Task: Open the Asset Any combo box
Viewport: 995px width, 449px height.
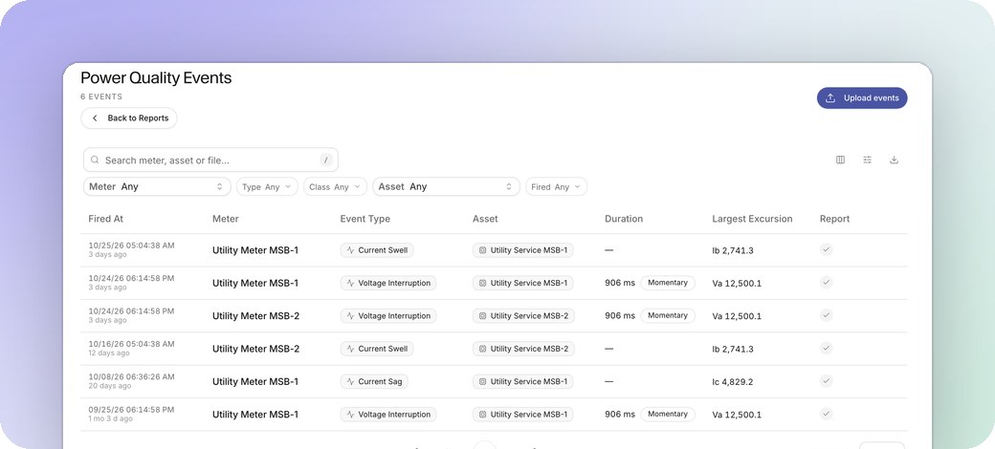Action: pyautogui.click(x=446, y=187)
